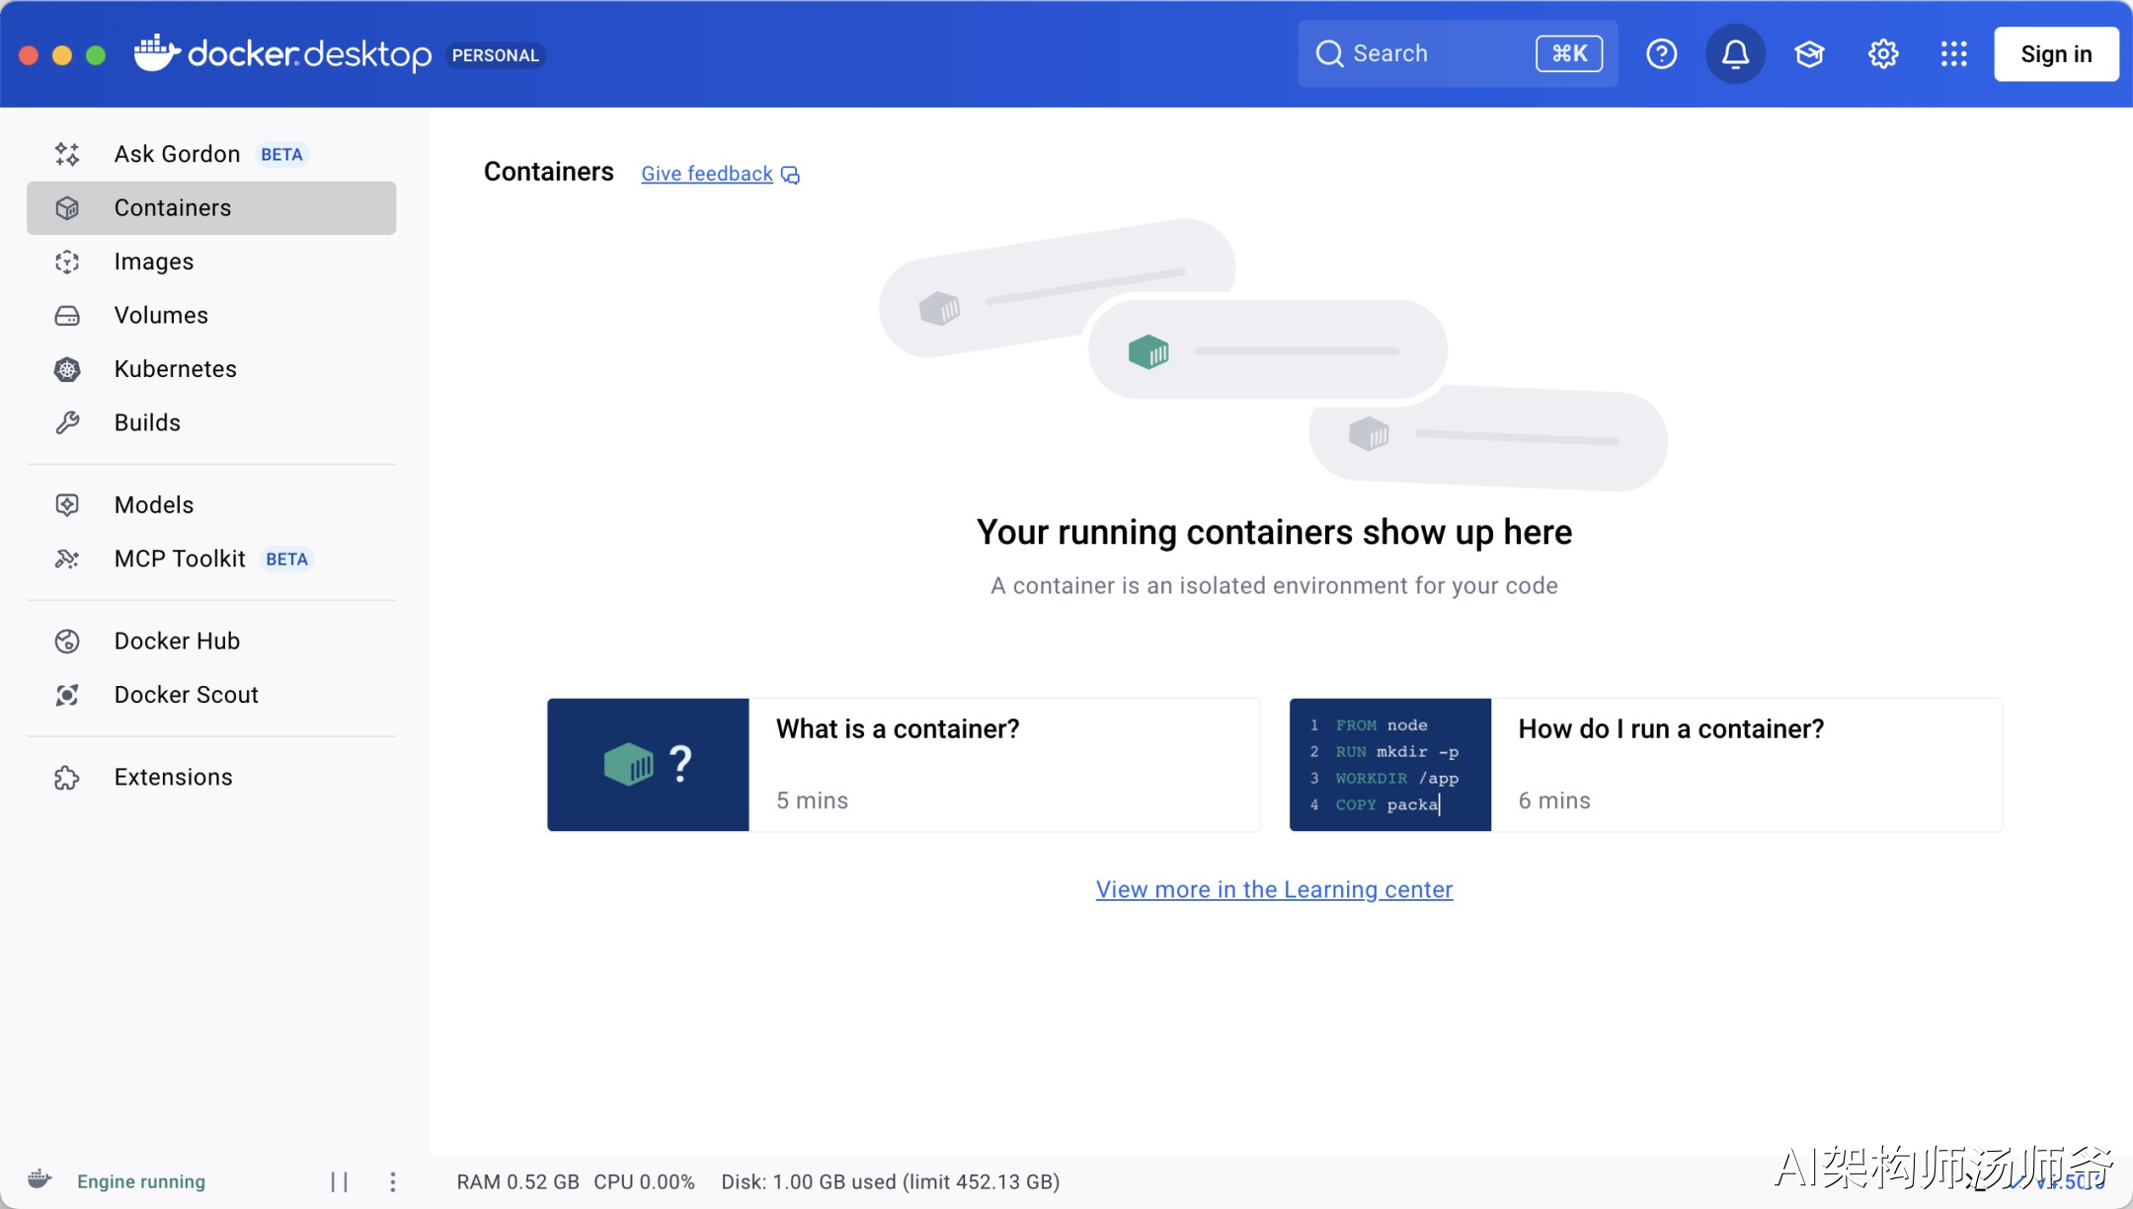
Task: Open the Learning center graduation cap icon
Action: [1809, 54]
